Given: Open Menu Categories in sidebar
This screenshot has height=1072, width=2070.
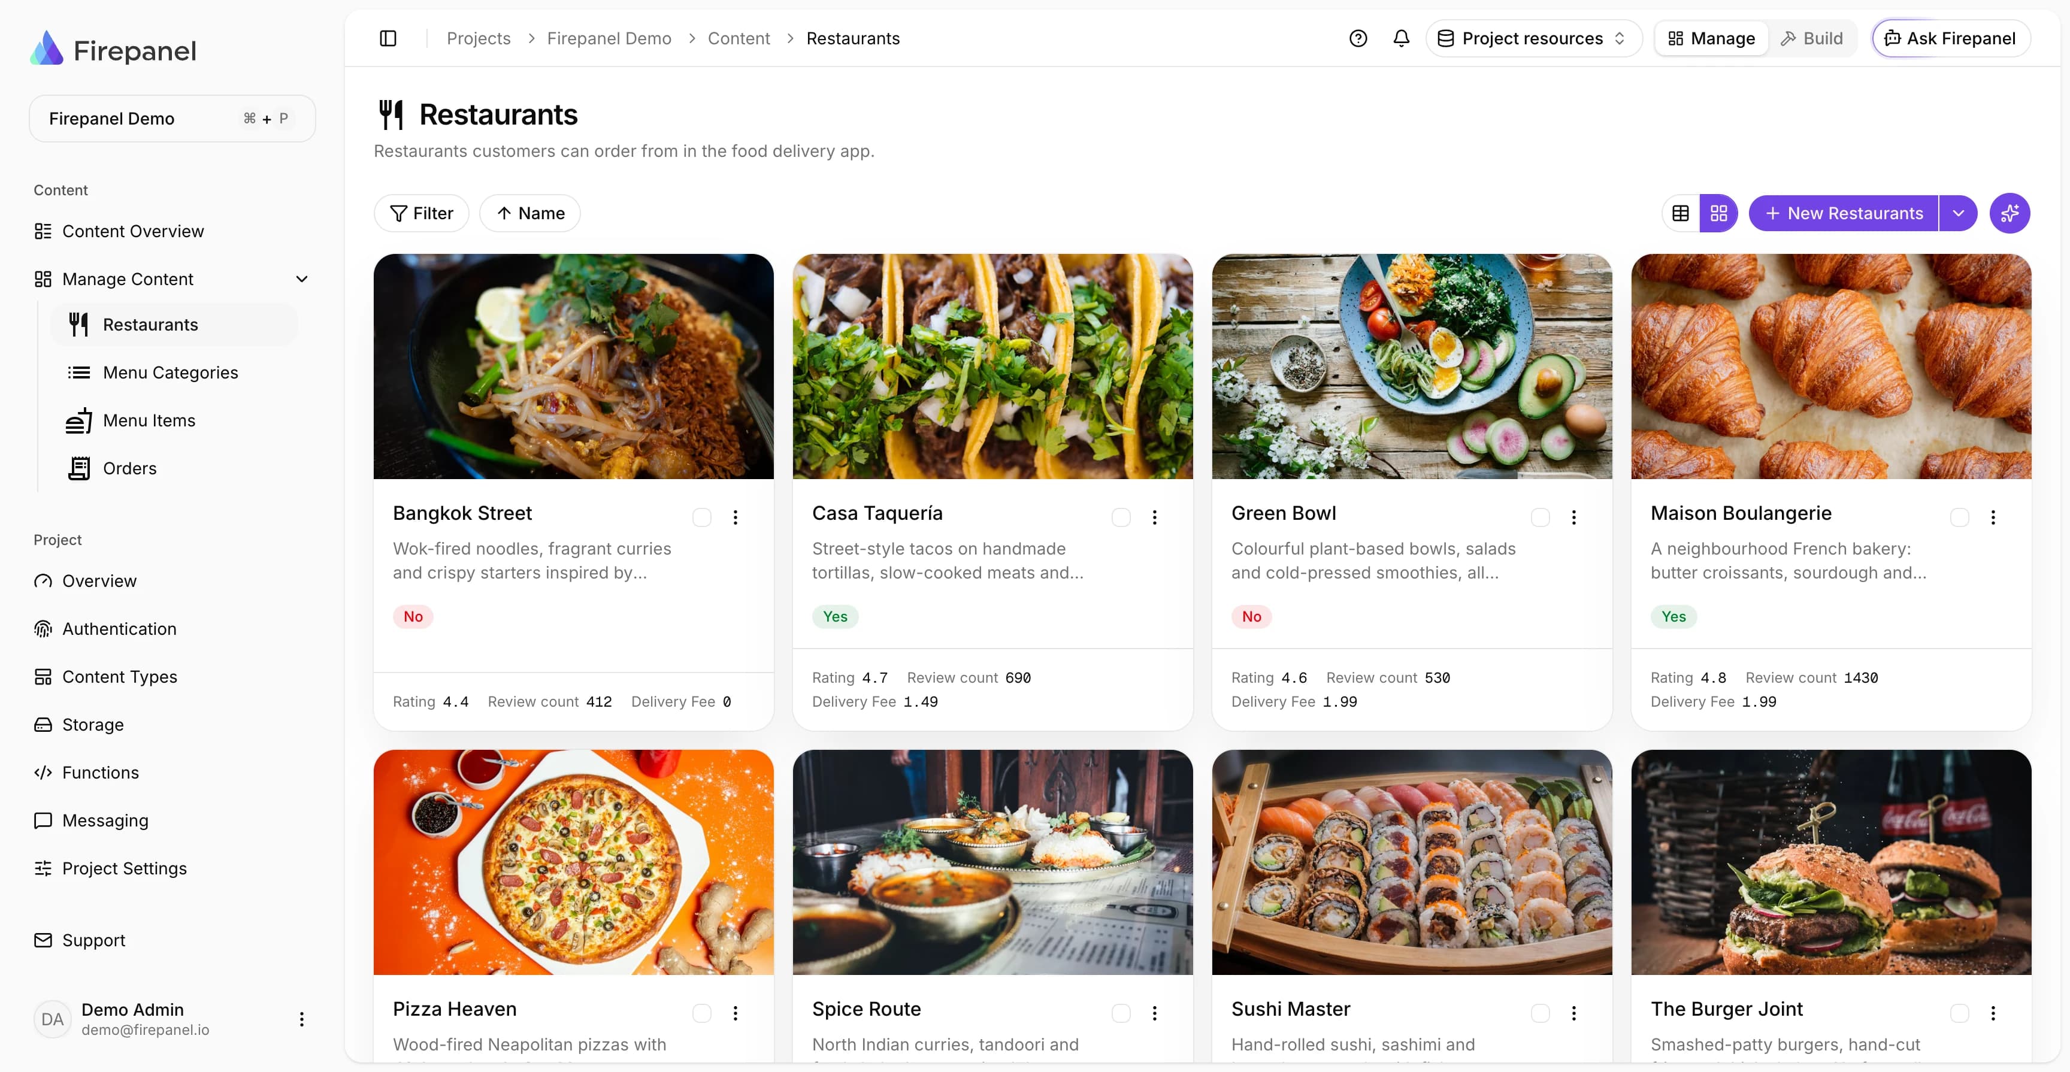Looking at the screenshot, I should 170,373.
